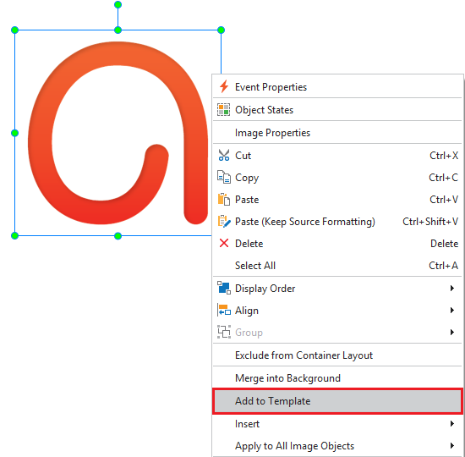Choose Delete menu entry
The image size is (465, 457).
337,243
